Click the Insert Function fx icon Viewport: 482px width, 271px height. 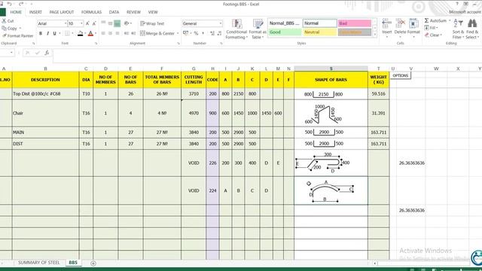[47, 53]
